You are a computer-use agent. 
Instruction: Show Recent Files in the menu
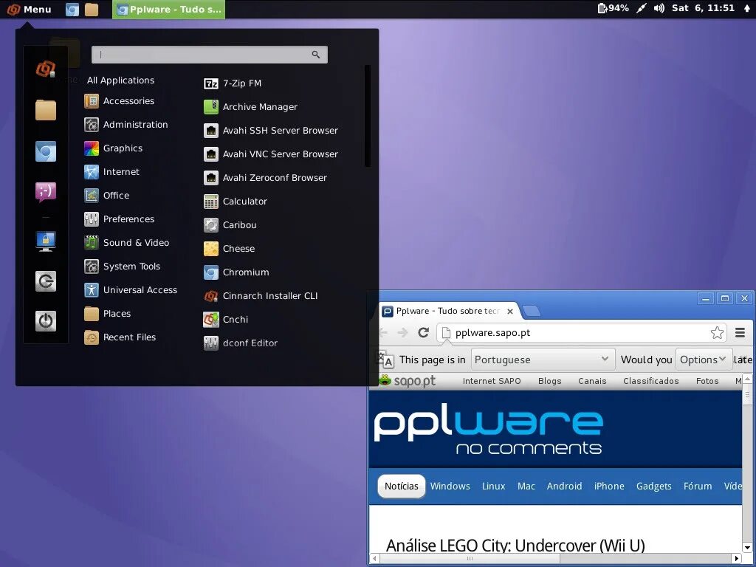(120, 337)
